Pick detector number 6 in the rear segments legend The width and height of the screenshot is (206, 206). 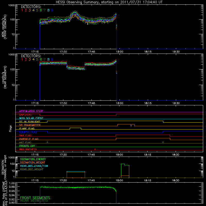41,59
